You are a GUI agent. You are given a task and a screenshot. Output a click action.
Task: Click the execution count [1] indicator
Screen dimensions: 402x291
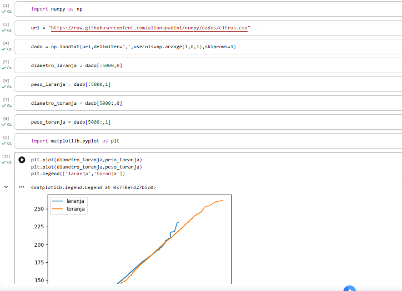[6, 6]
